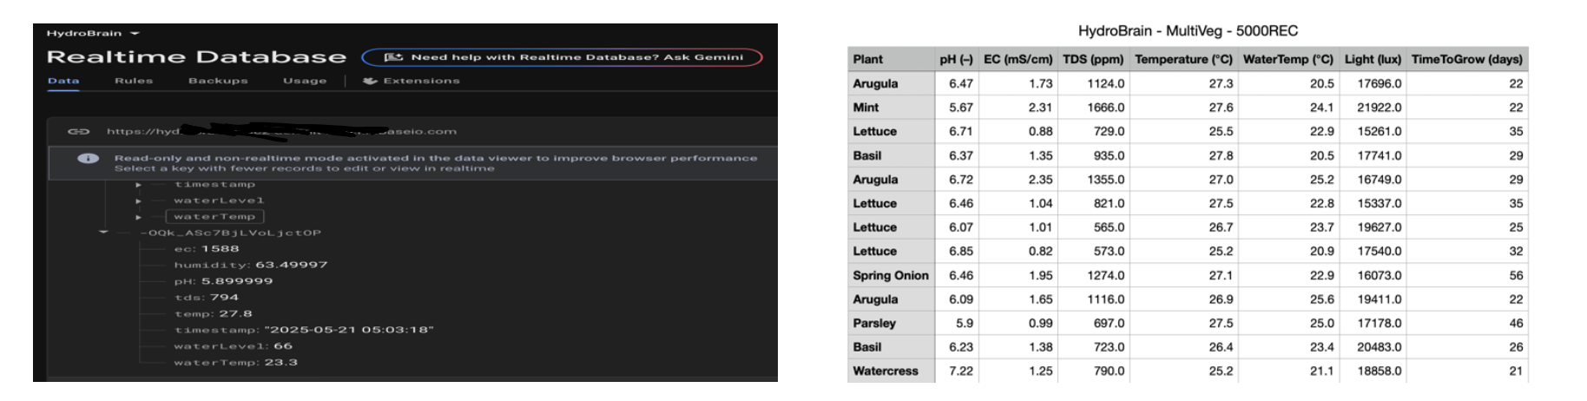
Task: Click the Watercress row label
Action: pos(886,371)
